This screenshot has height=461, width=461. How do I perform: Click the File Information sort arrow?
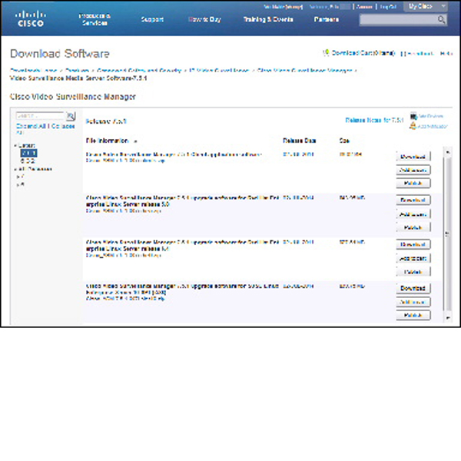point(135,141)
